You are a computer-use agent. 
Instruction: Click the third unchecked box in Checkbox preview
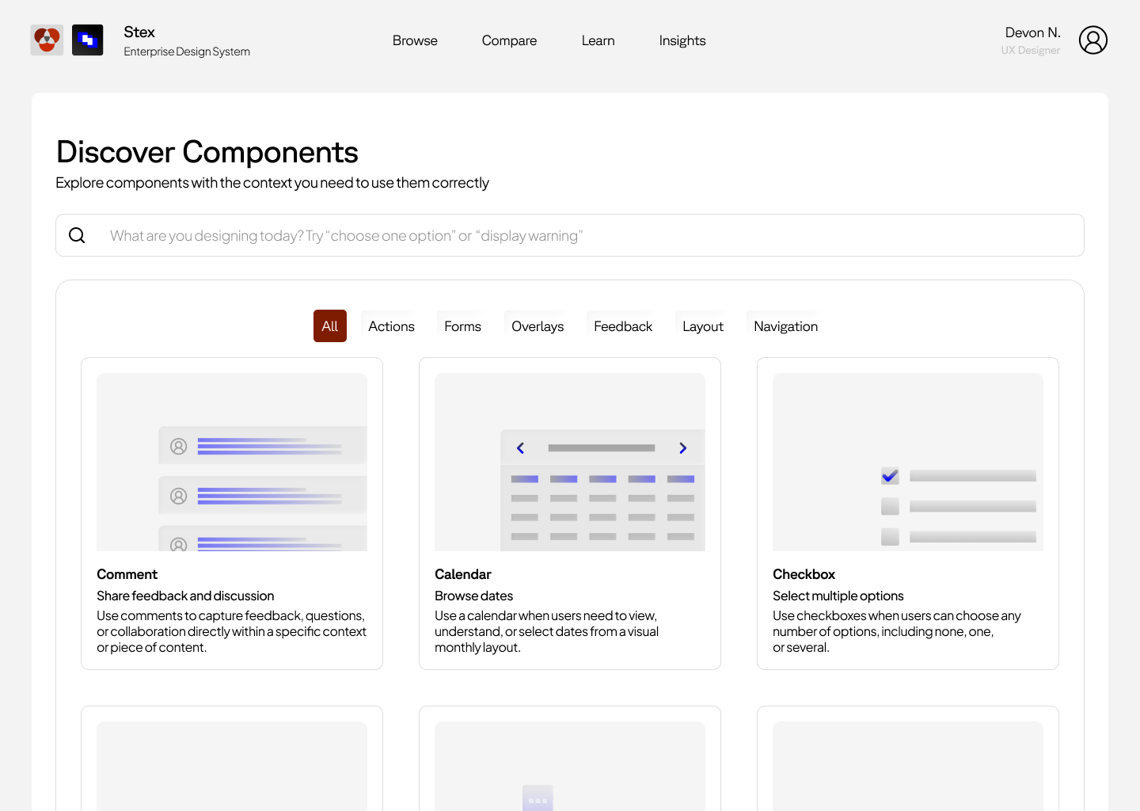(890, 536)
